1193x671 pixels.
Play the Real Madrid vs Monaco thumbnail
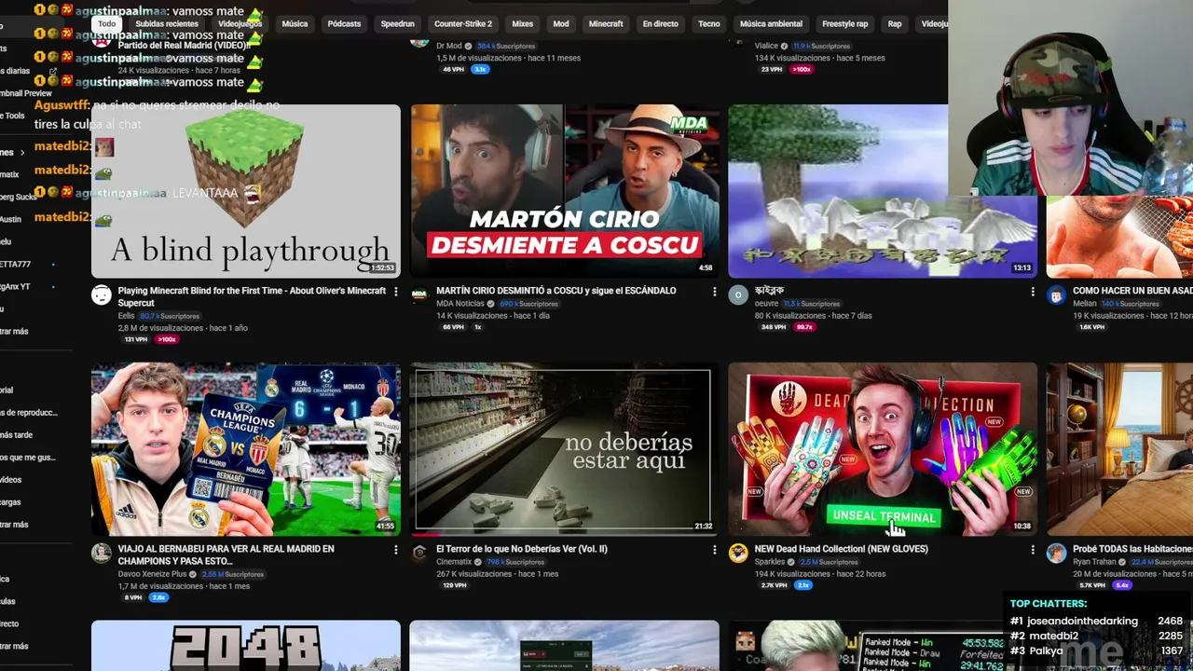click(x=246, y=449)
